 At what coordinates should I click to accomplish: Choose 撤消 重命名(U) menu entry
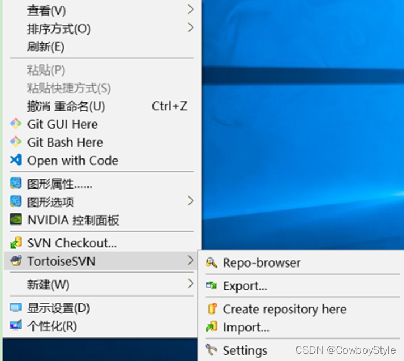click(x=66, y=106)
